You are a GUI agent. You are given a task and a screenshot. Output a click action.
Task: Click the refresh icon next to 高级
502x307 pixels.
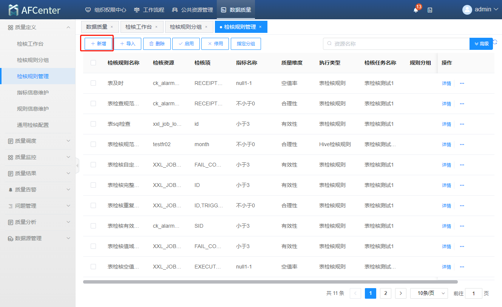coord(495,42)
